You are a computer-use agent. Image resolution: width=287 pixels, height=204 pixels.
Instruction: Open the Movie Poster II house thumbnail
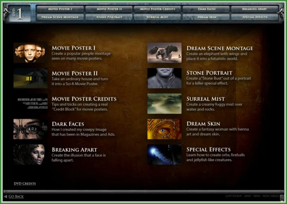(x=30, y=78)
